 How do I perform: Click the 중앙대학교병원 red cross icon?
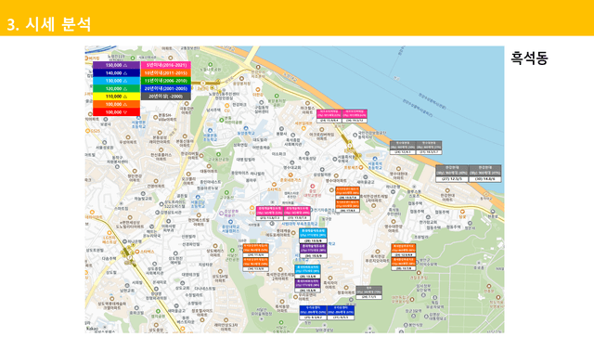click(x=312, y=186)
